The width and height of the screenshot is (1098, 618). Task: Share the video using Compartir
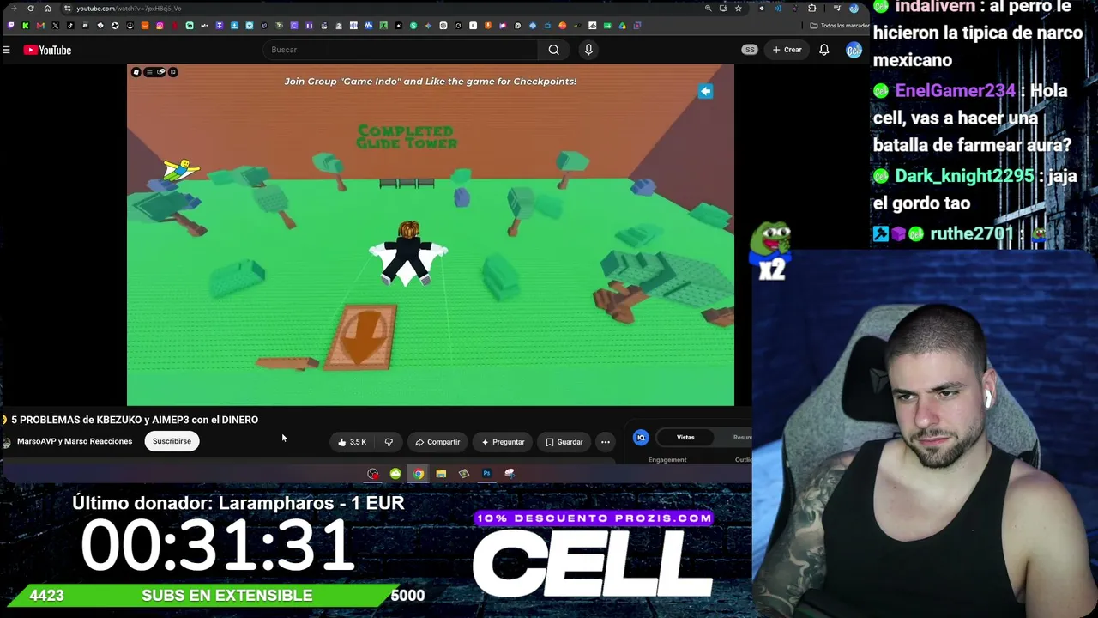(x=437, y=442)
